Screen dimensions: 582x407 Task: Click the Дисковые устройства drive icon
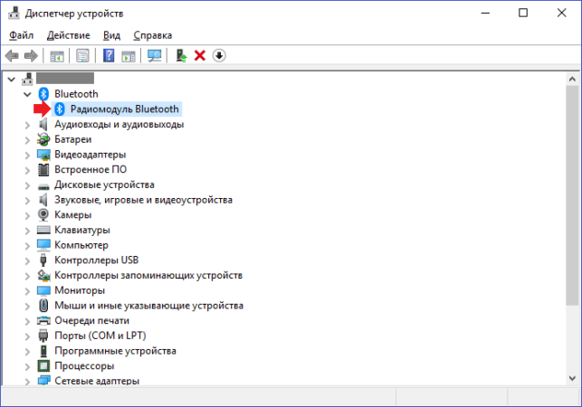pyautogui.click(x=43, y=186)
